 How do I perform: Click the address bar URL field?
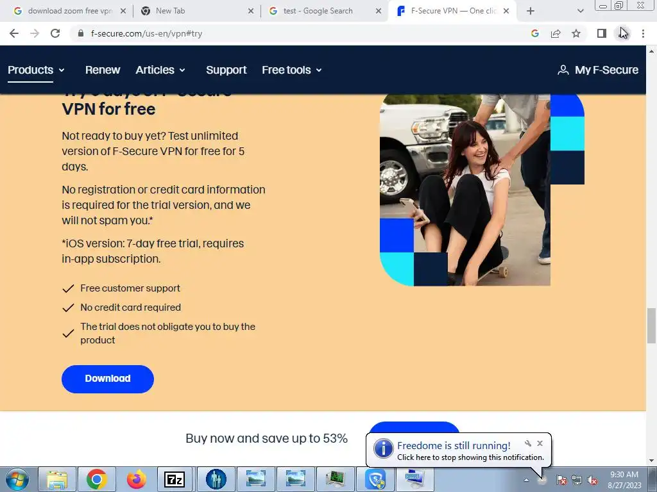(302, 33)
